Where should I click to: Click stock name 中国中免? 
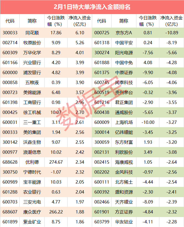[124, 63]
